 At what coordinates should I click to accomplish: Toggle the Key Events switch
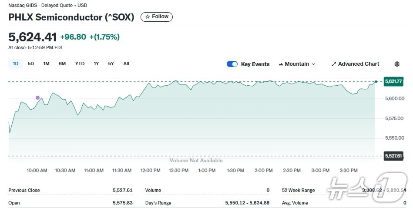point(232,64)
